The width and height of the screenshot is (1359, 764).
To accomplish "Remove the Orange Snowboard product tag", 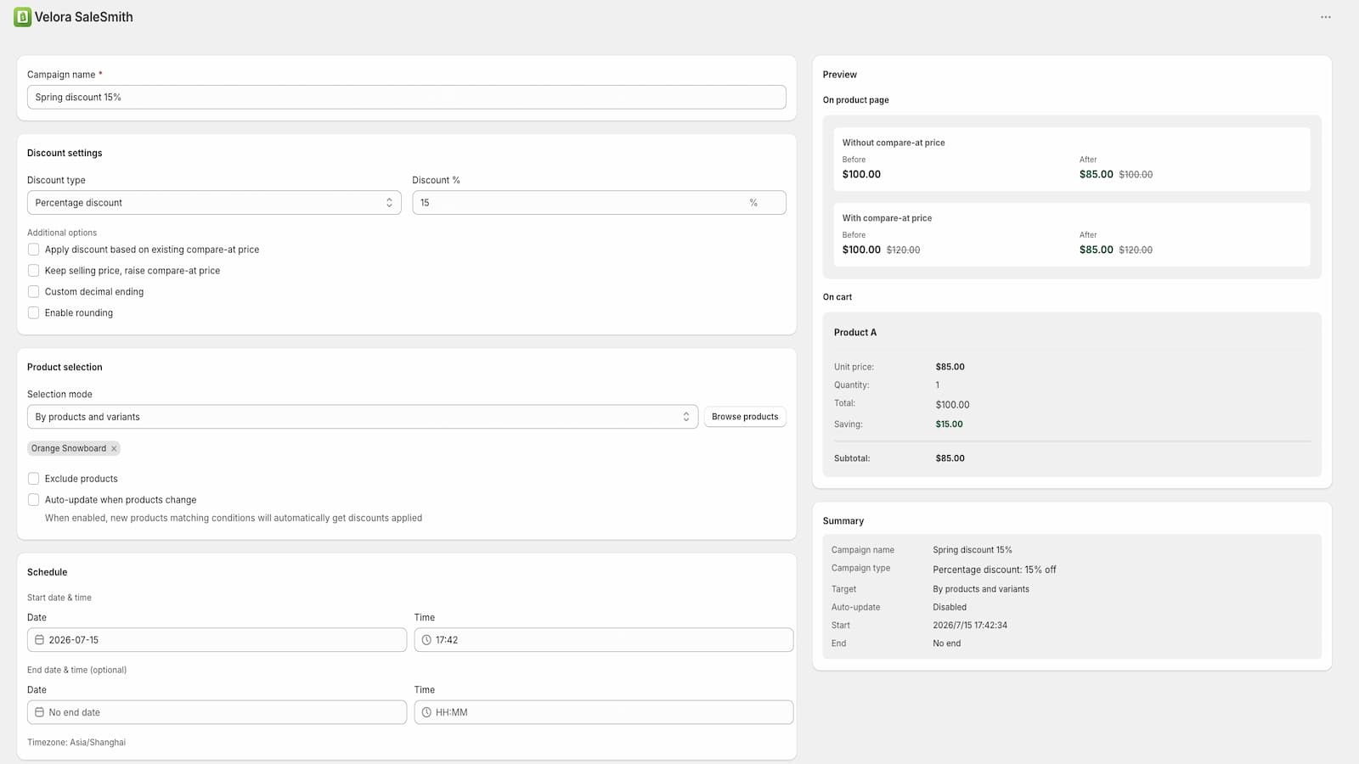I will tap(114, 448).
